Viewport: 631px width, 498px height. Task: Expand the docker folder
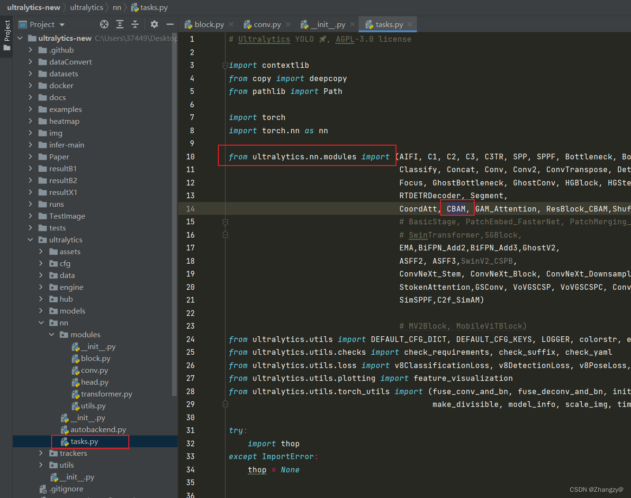(30, 85)
